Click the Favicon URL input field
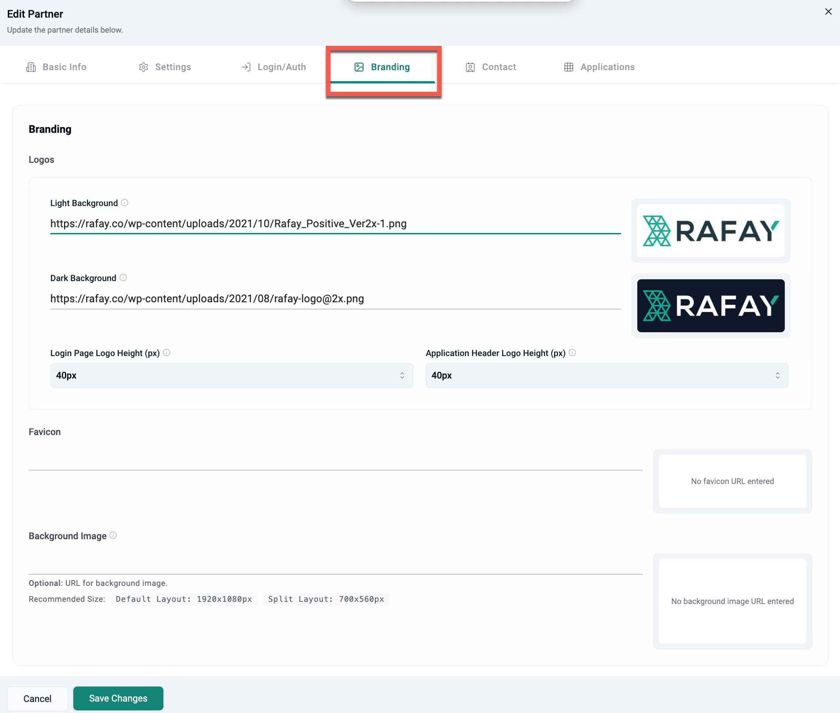This screenshot has width=840, height=713. 335,461
